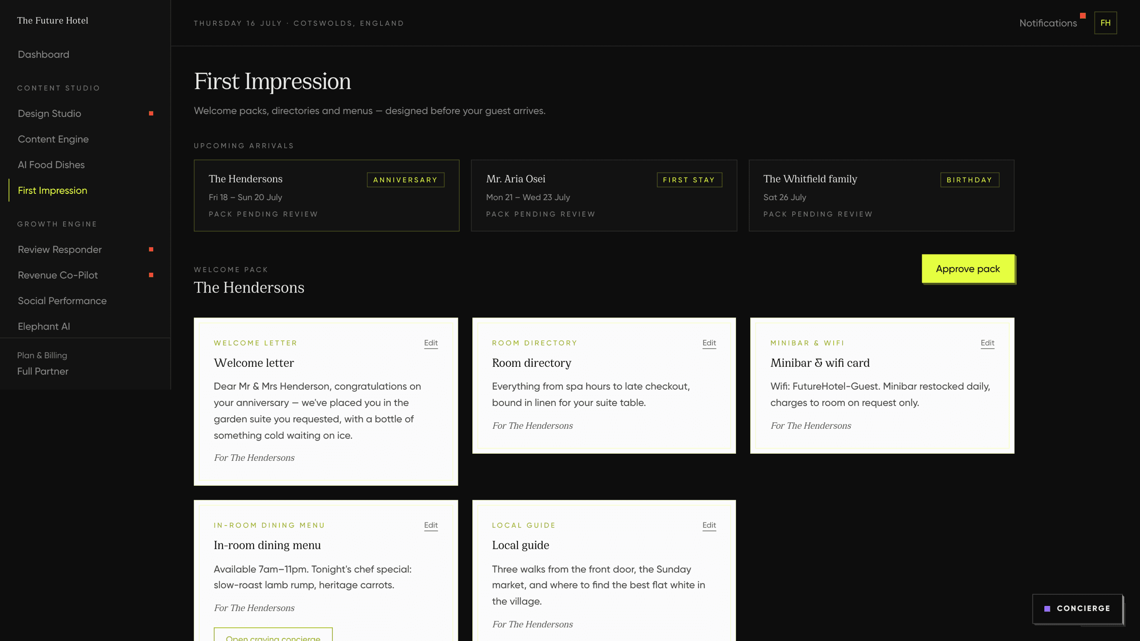Open Review Responder section

point(60,249)
